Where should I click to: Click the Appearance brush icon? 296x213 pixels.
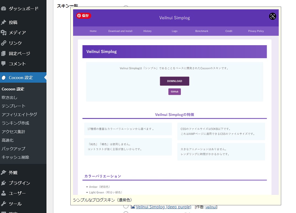(3, 172)
